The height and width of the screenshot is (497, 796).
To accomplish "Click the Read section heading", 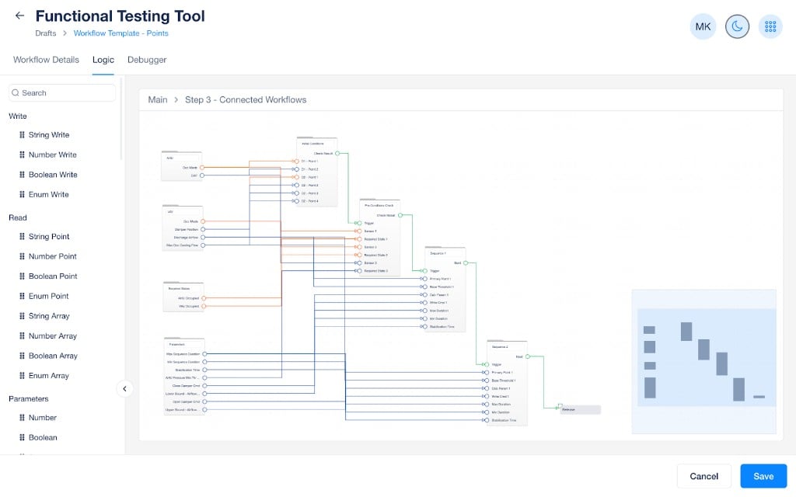I will click(x=18, y=217).
